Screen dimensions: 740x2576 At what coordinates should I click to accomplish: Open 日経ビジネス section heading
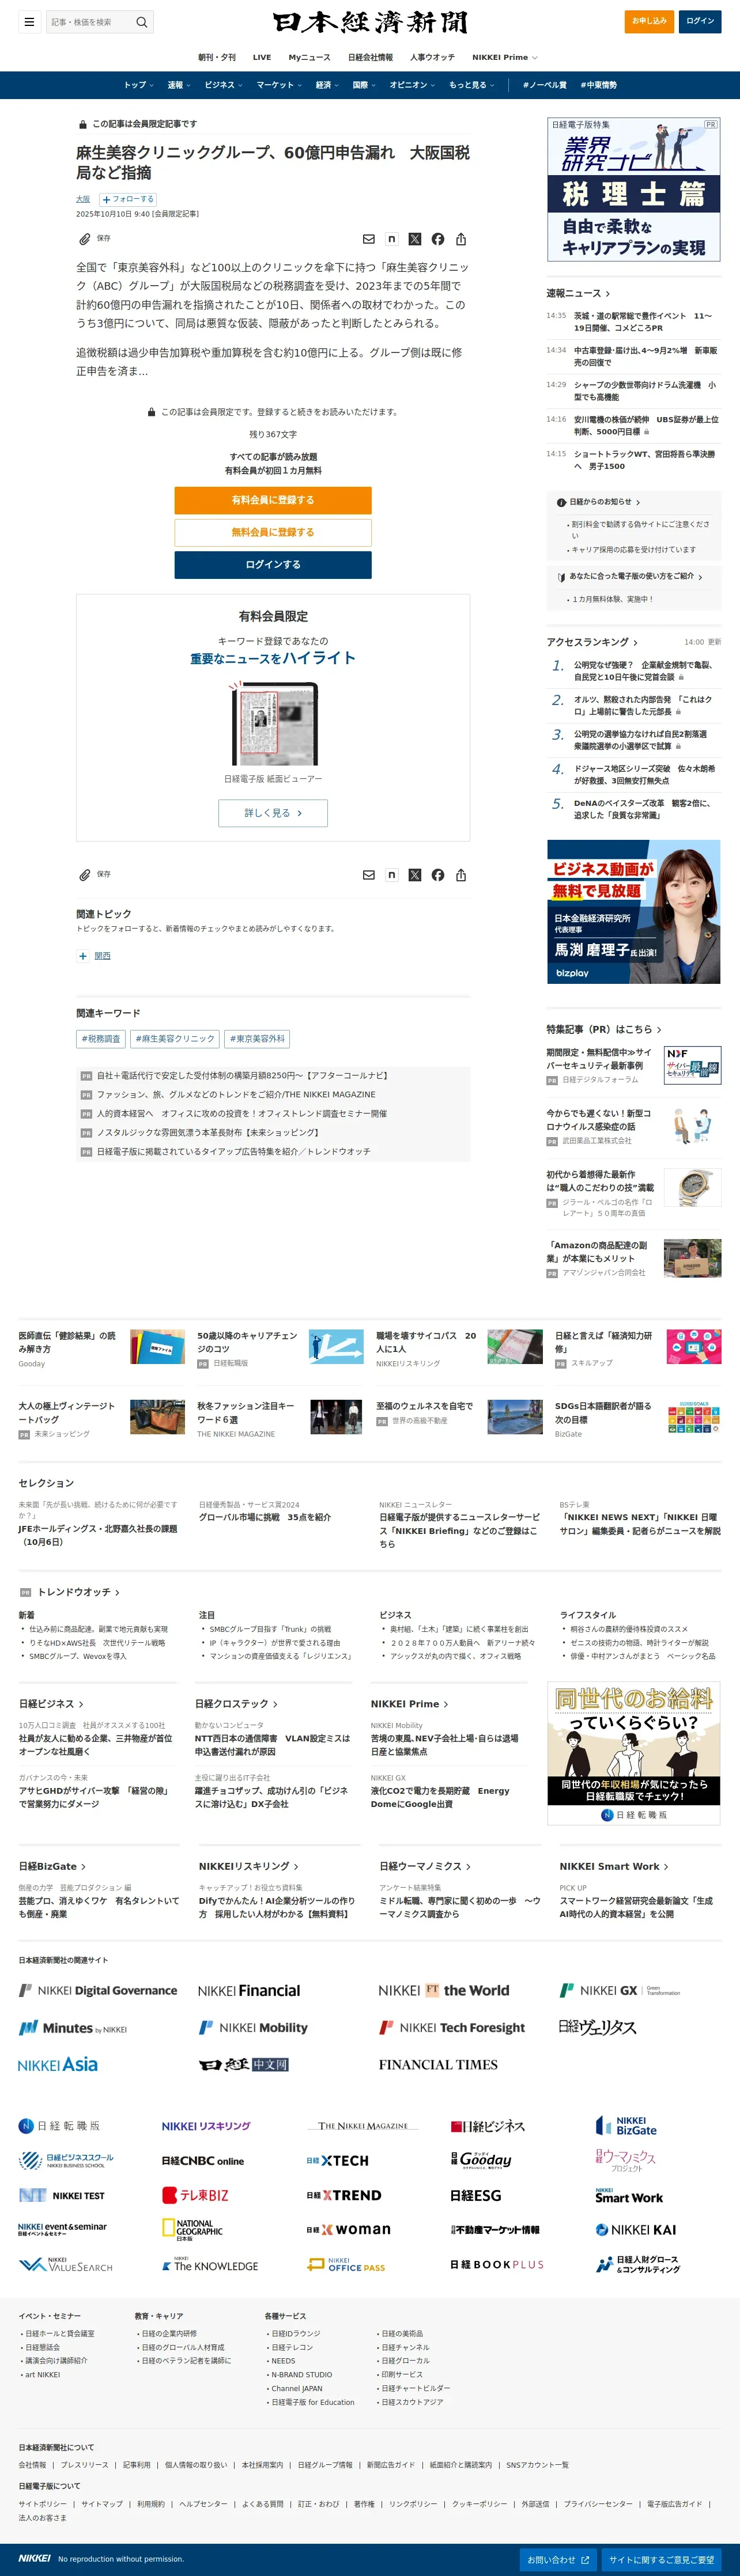point(52,1704)
